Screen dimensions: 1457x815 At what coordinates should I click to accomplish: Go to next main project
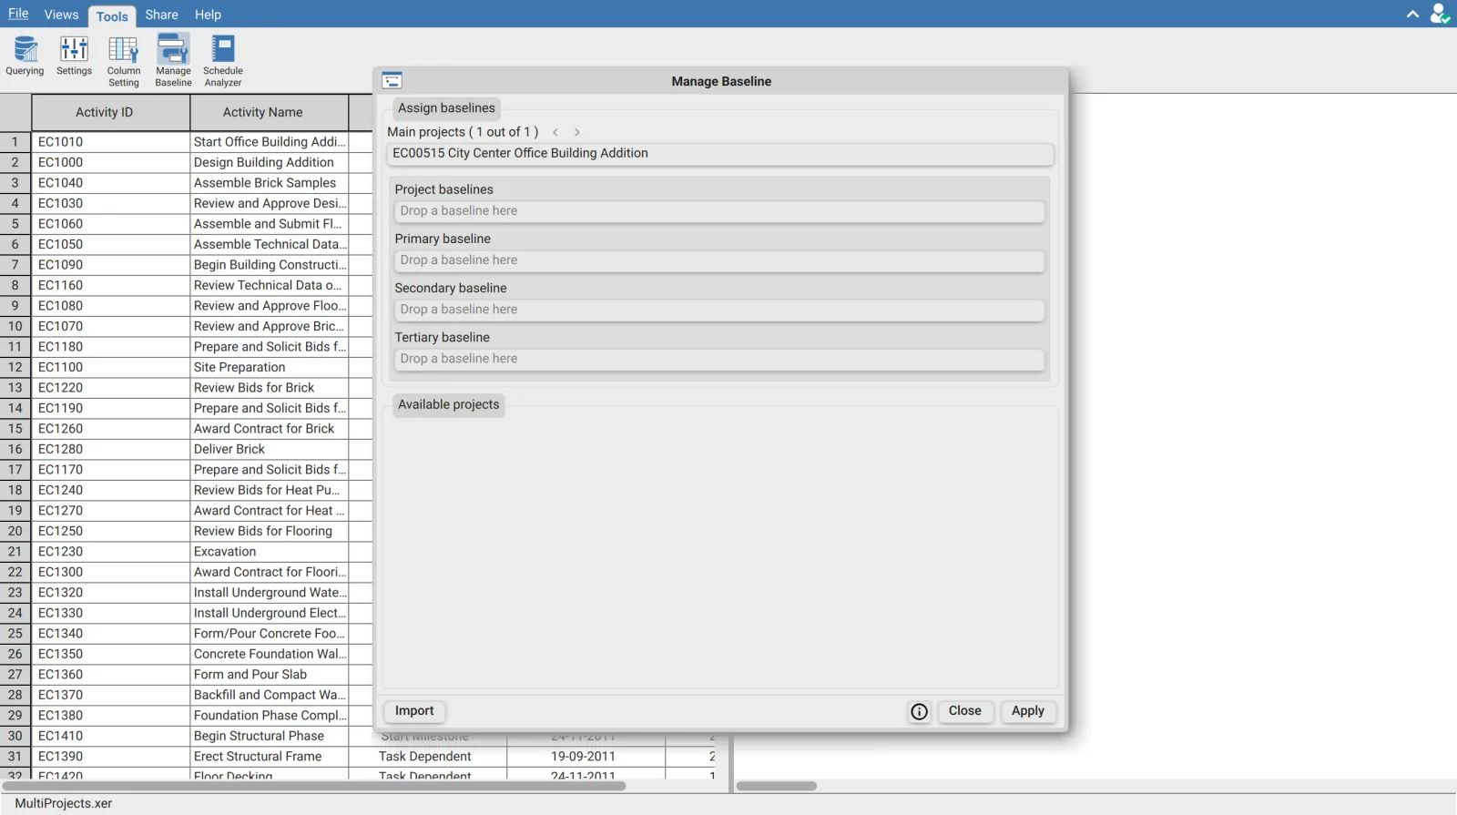577,132
